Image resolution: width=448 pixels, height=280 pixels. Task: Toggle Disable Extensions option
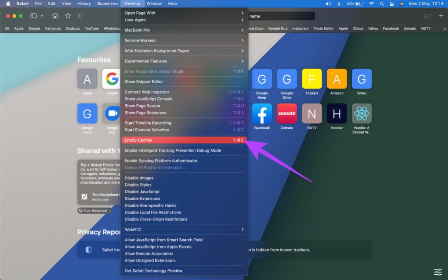pyautogui.click(x=184, y=198)
